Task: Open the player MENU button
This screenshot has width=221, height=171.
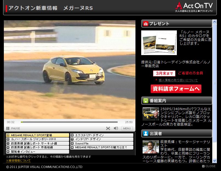Action: pyautogui.click(x=127, y=128)
